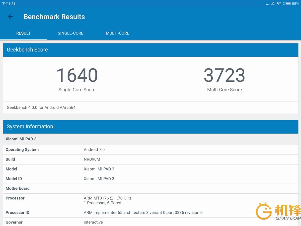
Task: Tap the Governor row label
Action: point(14,222)
